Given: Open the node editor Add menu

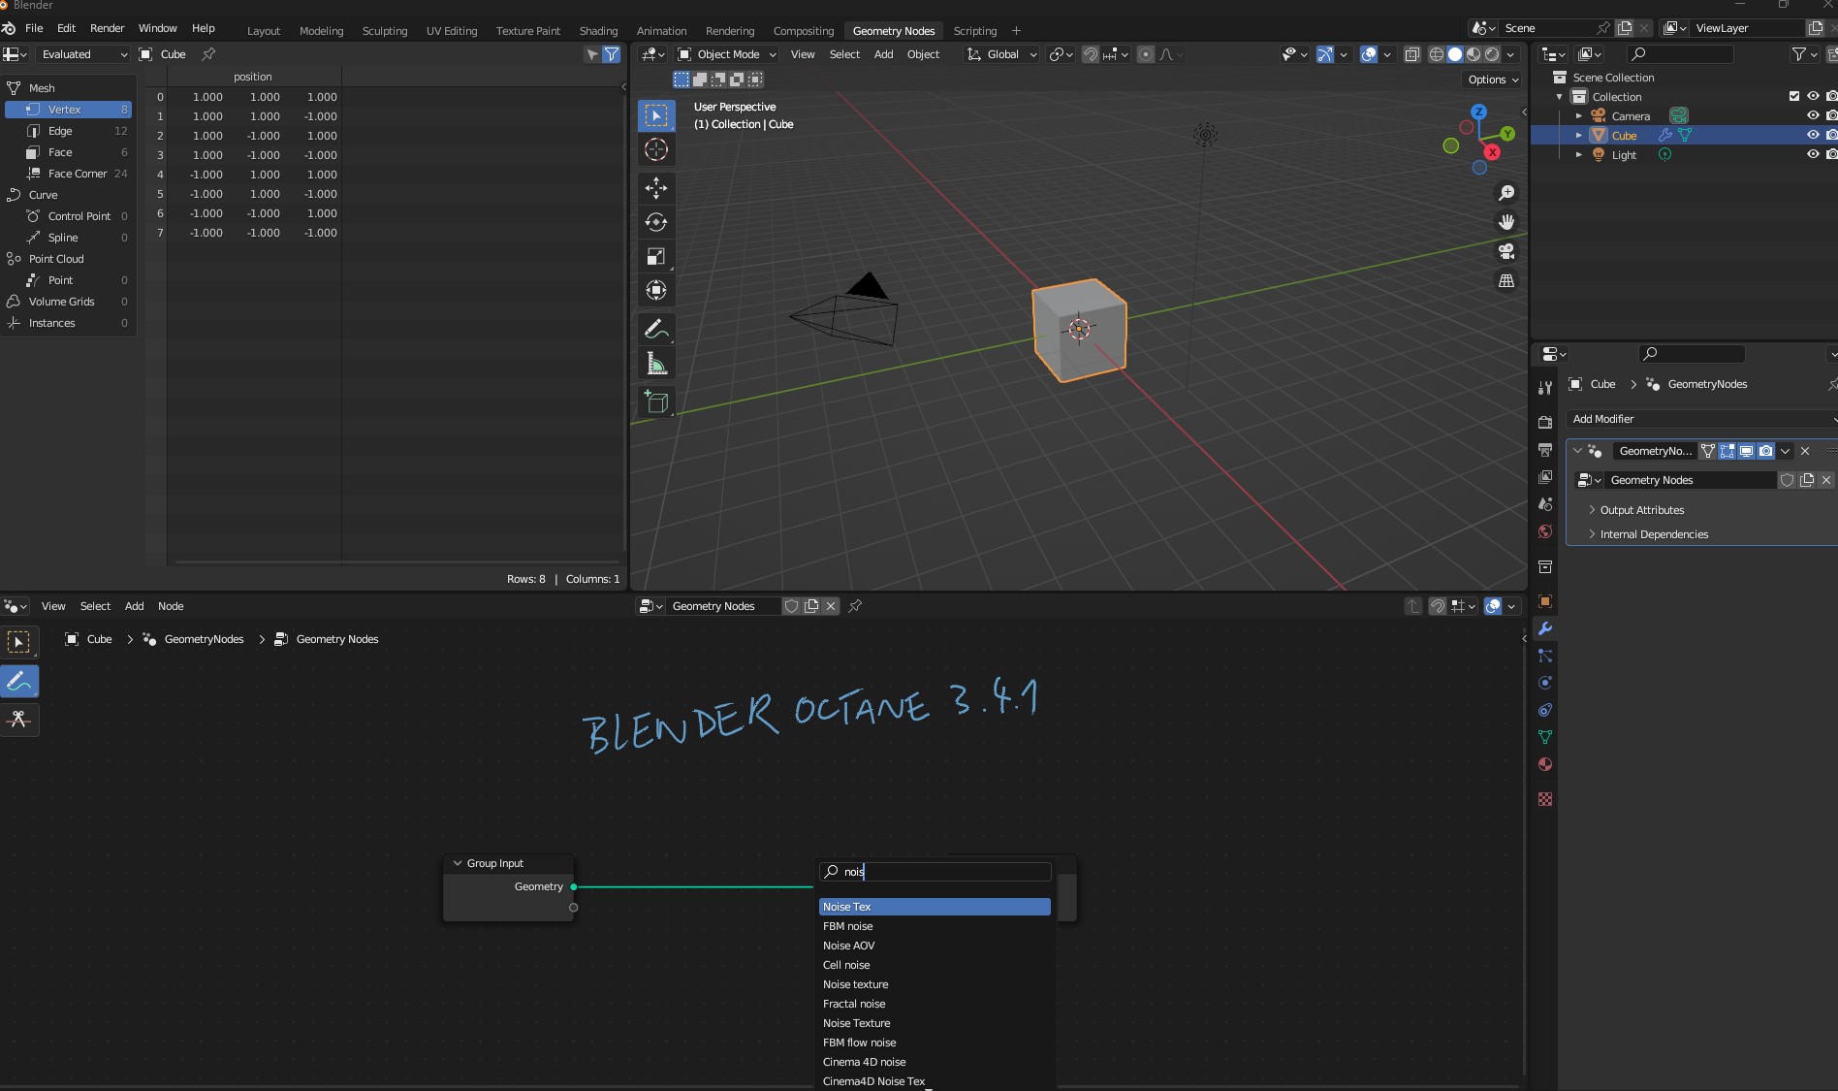Looking at the screenshot, I should [134, 606].
